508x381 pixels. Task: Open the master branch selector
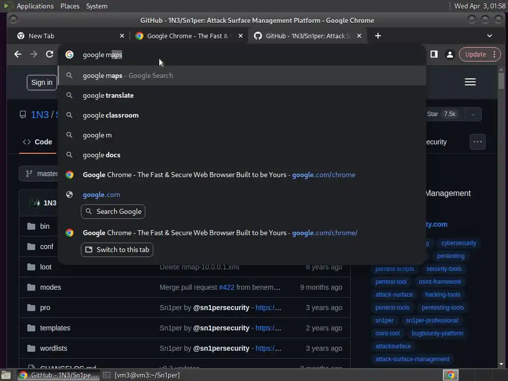39,174
